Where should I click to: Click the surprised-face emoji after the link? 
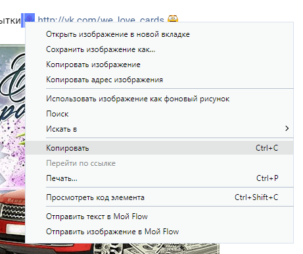(x=173, y=18)
